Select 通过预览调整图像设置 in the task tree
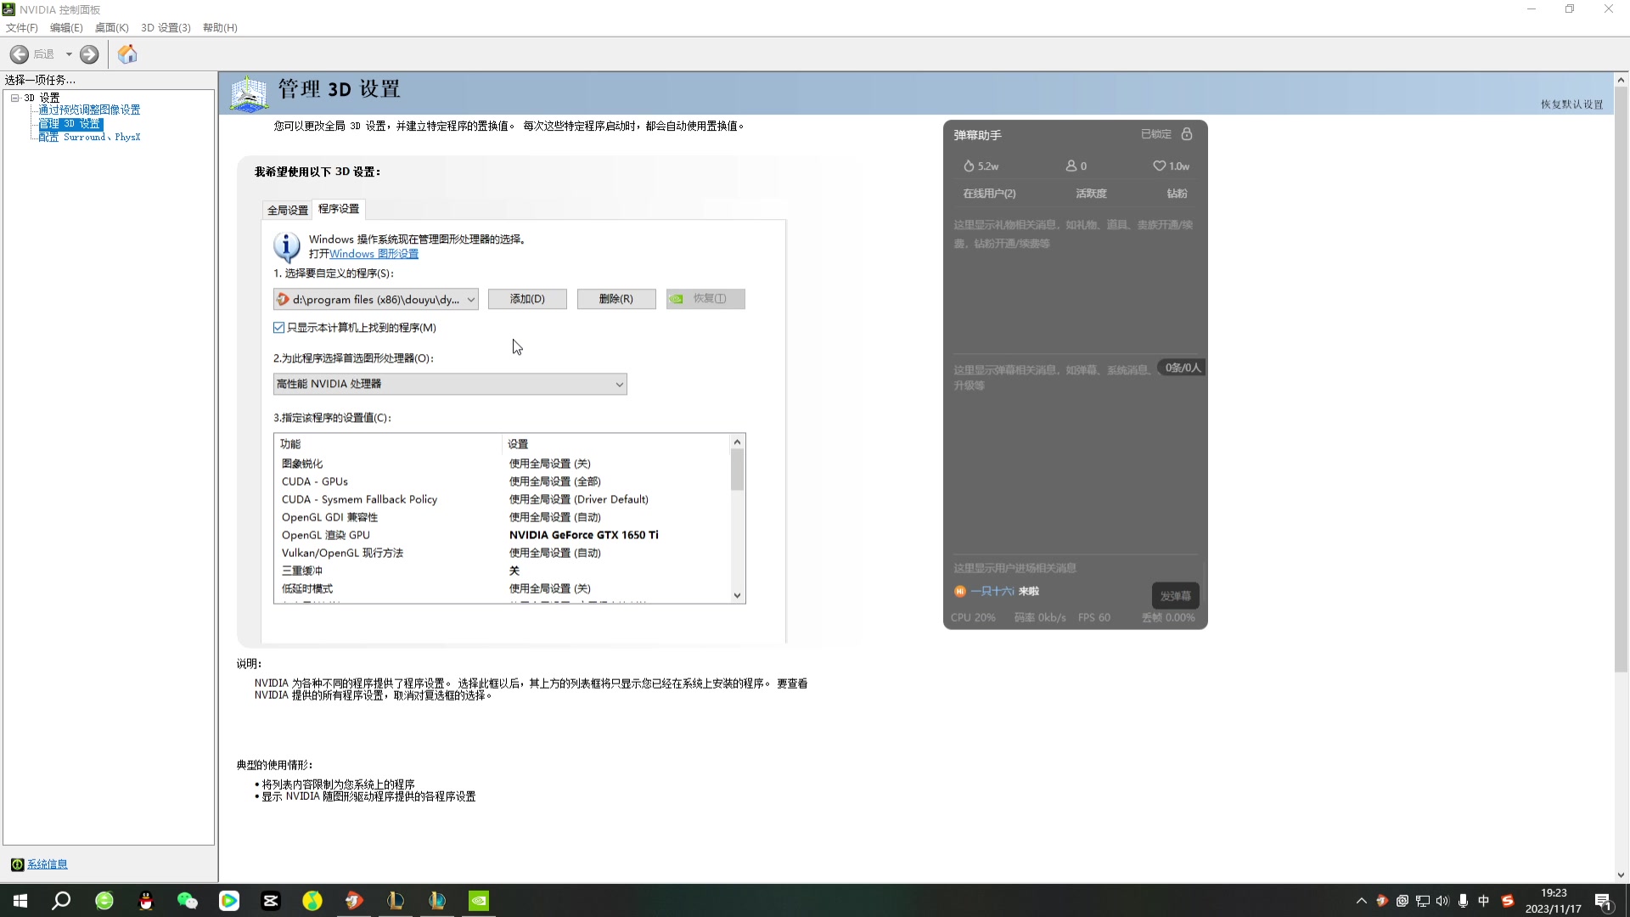 click(89, 110)
